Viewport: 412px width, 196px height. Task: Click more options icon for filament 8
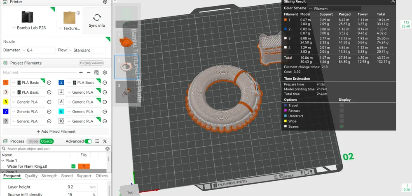(105, 112)
